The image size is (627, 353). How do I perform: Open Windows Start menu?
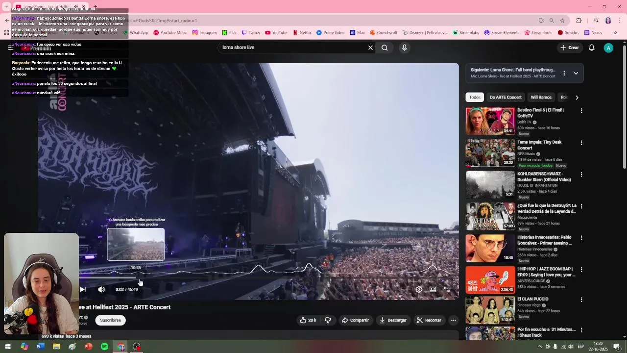coord(8,347)
